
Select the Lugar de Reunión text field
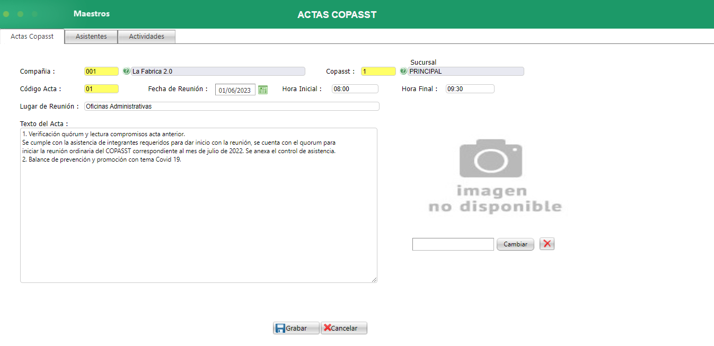point(232,106)
